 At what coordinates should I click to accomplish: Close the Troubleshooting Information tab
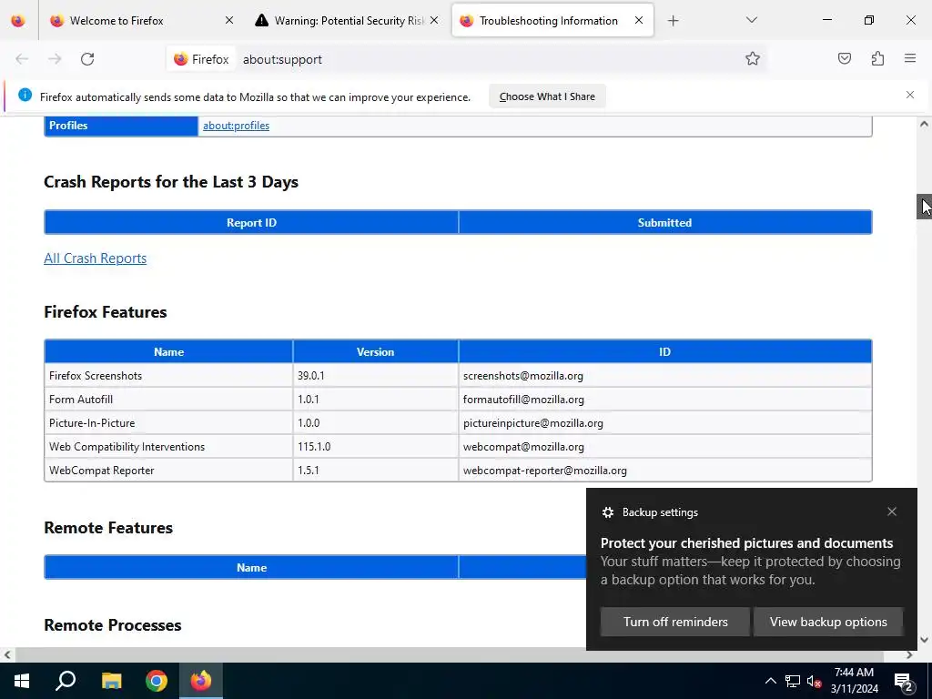(x=638, y=21)
